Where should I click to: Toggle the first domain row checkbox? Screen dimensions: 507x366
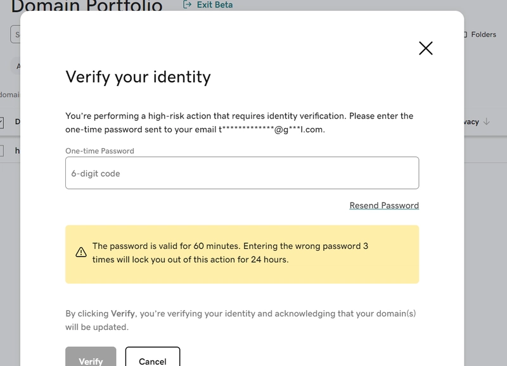point(2,151)
